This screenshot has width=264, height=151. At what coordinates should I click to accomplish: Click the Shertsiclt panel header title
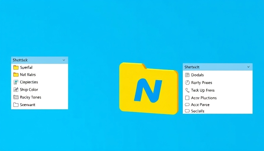192,67
